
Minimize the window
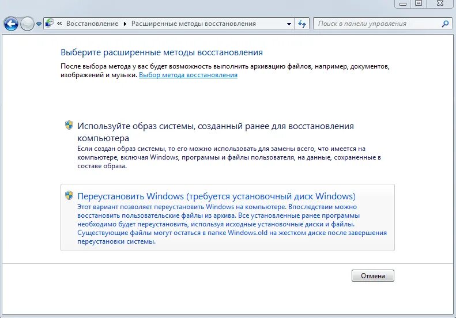[403, 4]
